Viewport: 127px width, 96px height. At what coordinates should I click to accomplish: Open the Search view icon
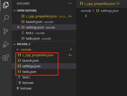6,18
